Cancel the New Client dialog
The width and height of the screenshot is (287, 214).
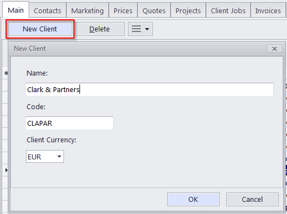[252, 200]
